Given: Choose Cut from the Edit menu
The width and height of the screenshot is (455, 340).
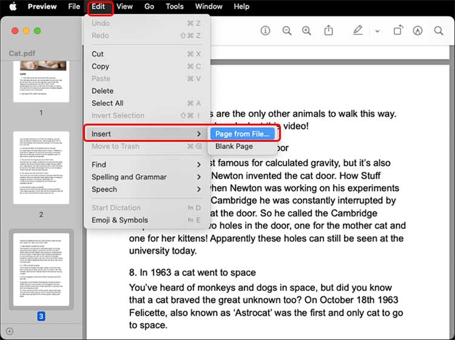Looking at the screenshot, I should [x=147, y=54].
